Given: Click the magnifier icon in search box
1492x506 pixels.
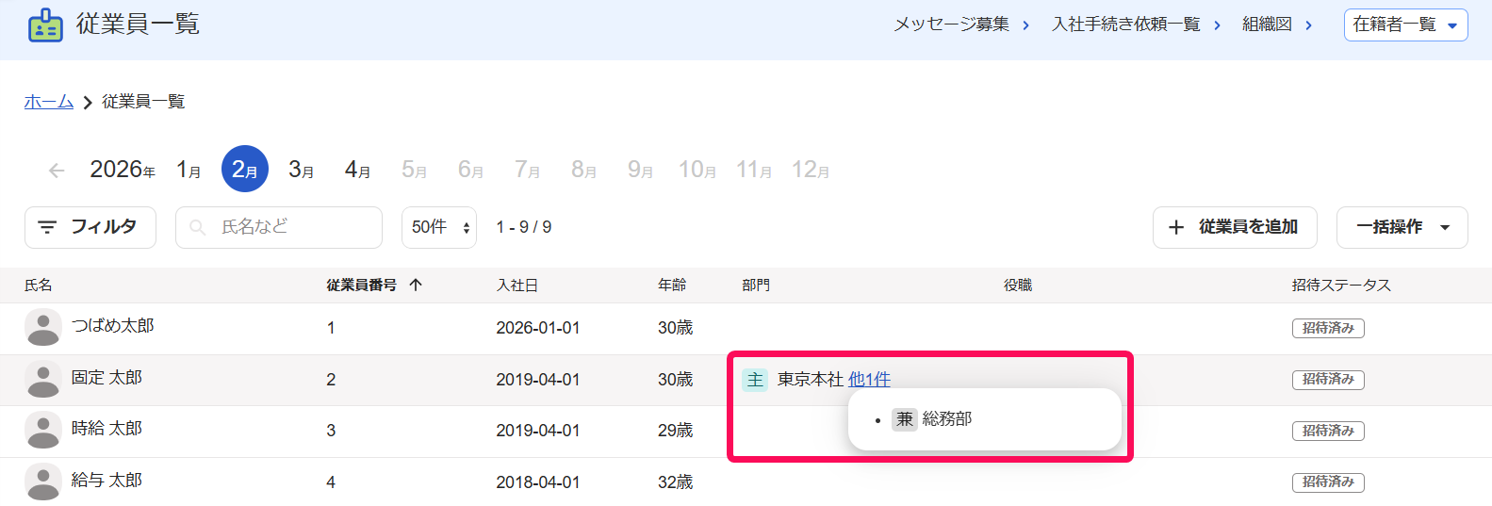Looking at the screenshot, I should (x=198, y=227).
